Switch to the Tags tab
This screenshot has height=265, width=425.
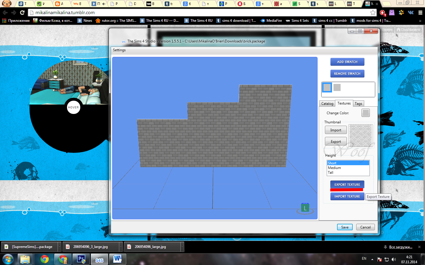(358, 104)
